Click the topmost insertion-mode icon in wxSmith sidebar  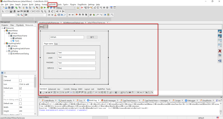tap(220, 32)
